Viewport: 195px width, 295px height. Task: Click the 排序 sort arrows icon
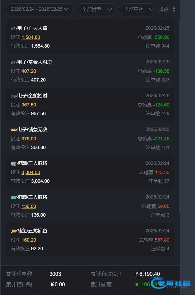pos(174,9)
